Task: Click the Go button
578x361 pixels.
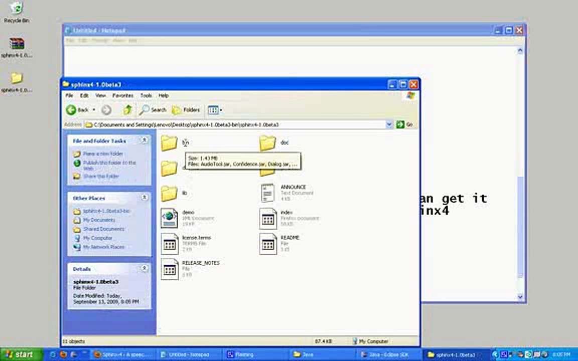Action: 405,124
